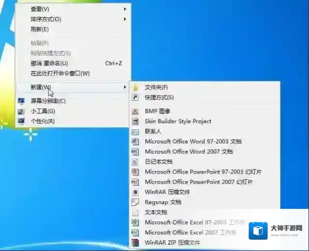Expand the 查看(V) submenu arrow
Image resolution: width=309 pixels, height=251 pixels.
(125, 9)
